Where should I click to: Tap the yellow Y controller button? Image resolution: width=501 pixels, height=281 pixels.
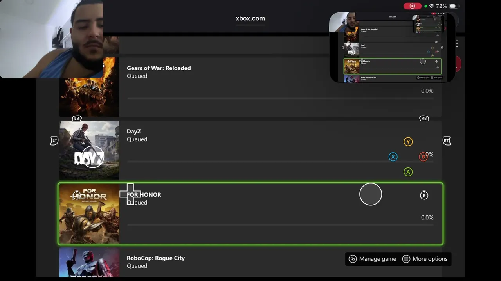tap(408, 142)
